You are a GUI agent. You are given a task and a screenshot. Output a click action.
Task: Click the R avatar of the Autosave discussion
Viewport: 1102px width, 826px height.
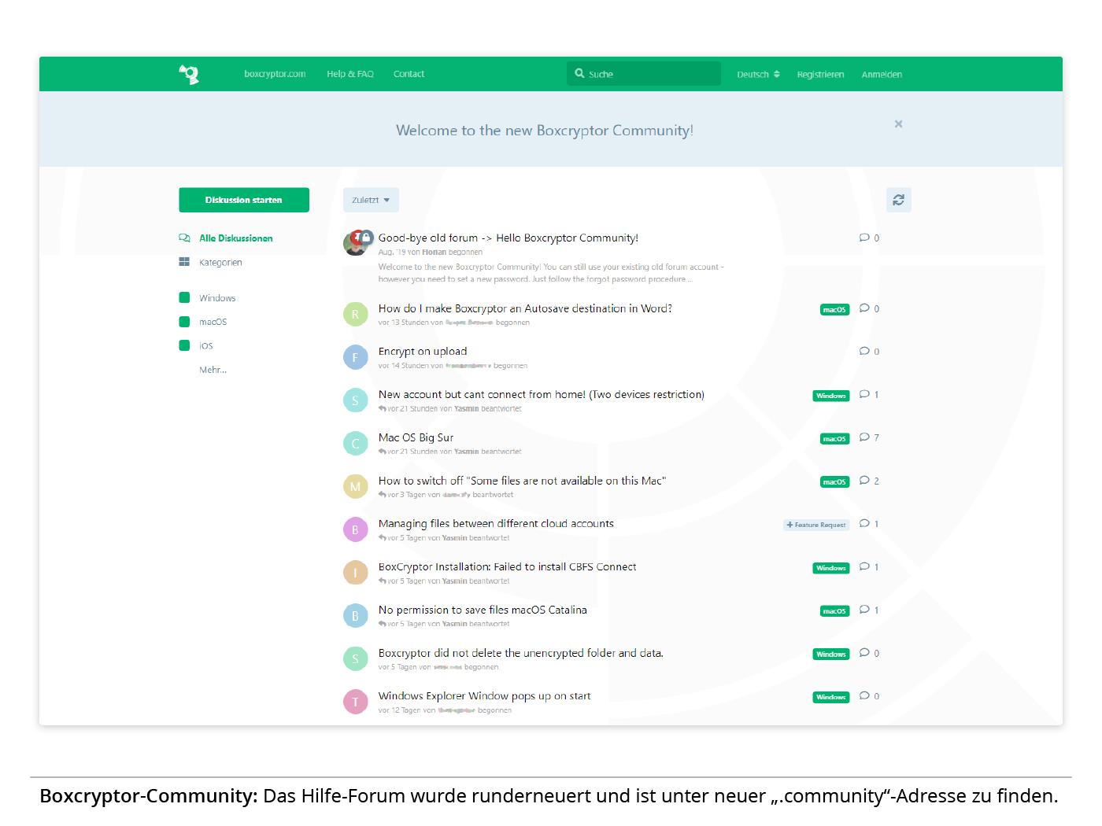(x=355, y=314)
